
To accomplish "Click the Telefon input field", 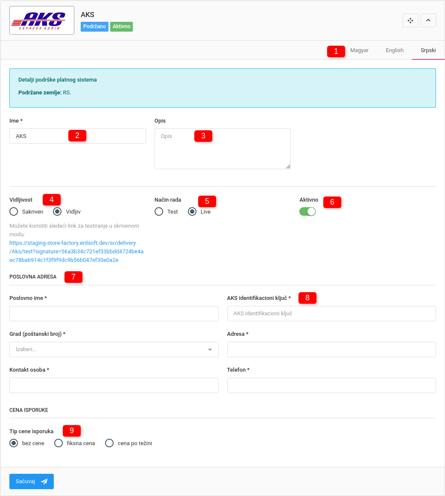I will 331,385.
